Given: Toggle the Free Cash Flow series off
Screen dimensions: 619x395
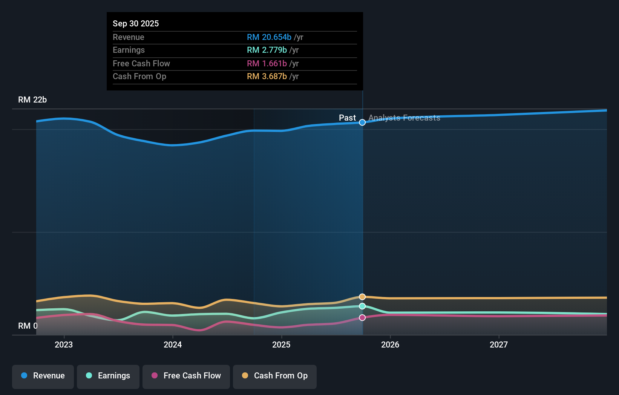Looking at the screenshot, I should point(186,376).
